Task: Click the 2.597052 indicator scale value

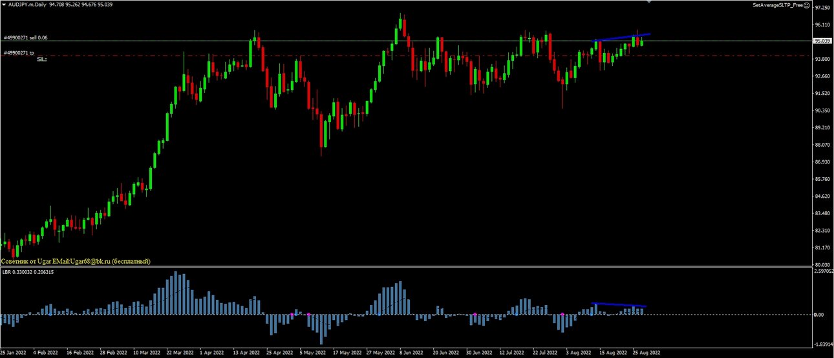Action: point(822,272)
